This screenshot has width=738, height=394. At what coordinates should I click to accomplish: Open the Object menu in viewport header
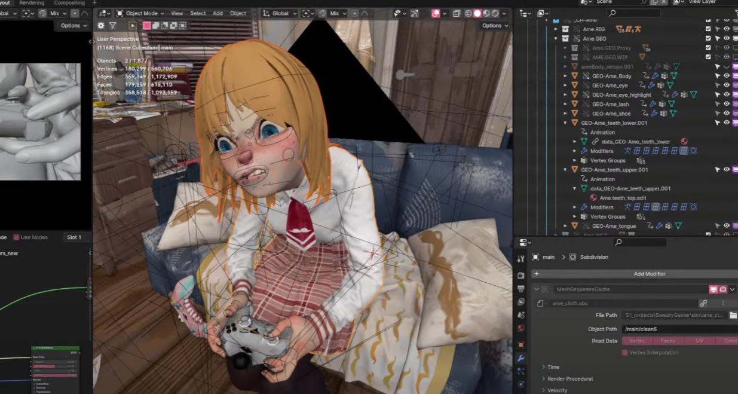[238, 13]
